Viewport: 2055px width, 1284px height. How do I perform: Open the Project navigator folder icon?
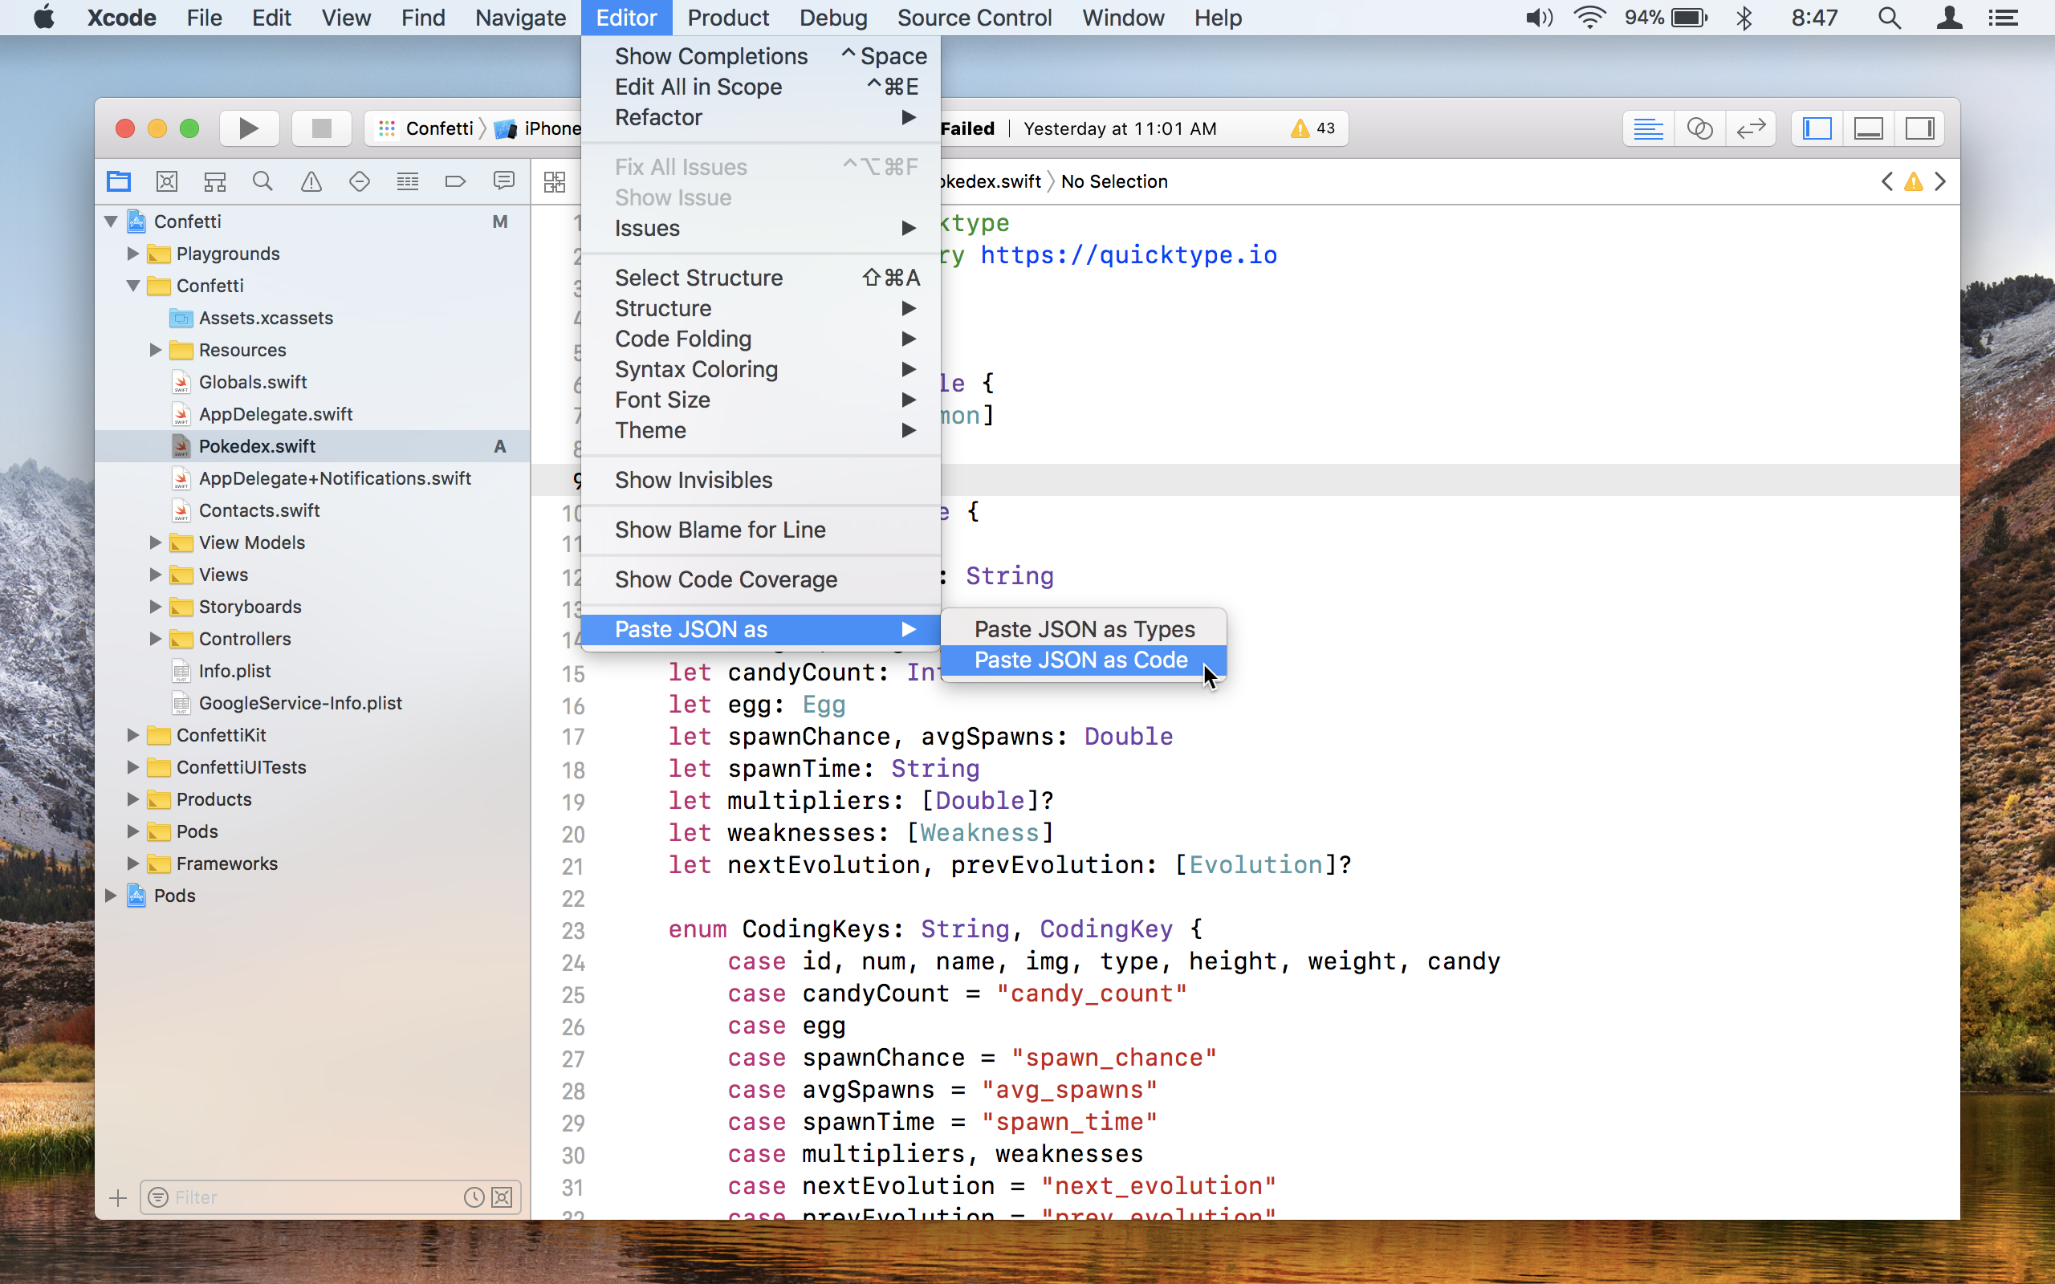119,181
